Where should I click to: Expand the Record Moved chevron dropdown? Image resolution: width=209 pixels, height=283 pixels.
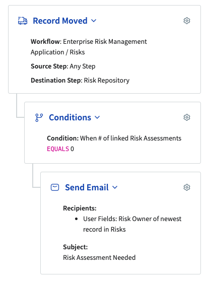click(x=94, y=21)
